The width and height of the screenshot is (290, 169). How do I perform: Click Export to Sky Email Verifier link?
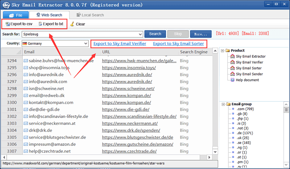pyautogui.click(x=120, y=43)
